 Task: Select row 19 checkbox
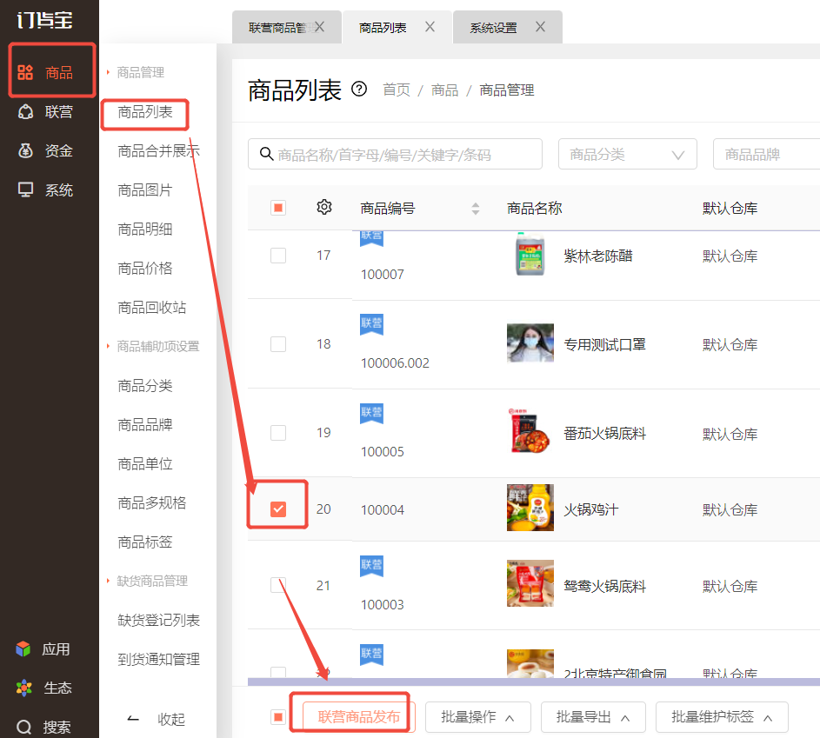pyautogui.click(x=278, y=432)
